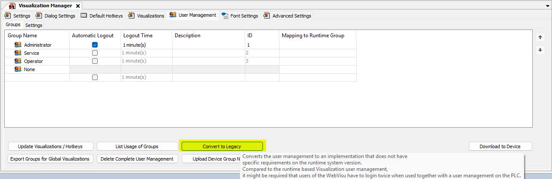552x179 pixels.
Task: Open the editor tab list dropdown arrow
Action: 548,6
